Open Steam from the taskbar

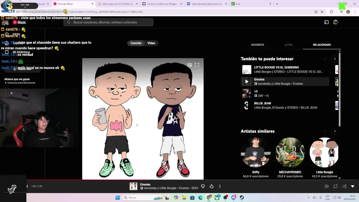(242, 198)
